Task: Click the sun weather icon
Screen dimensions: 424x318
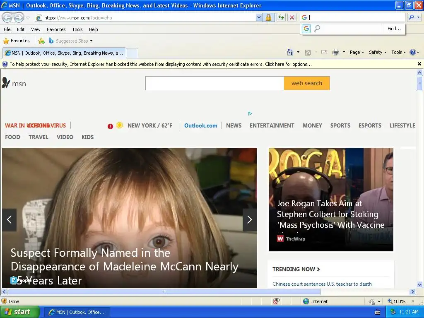Action: pos(120,125)
